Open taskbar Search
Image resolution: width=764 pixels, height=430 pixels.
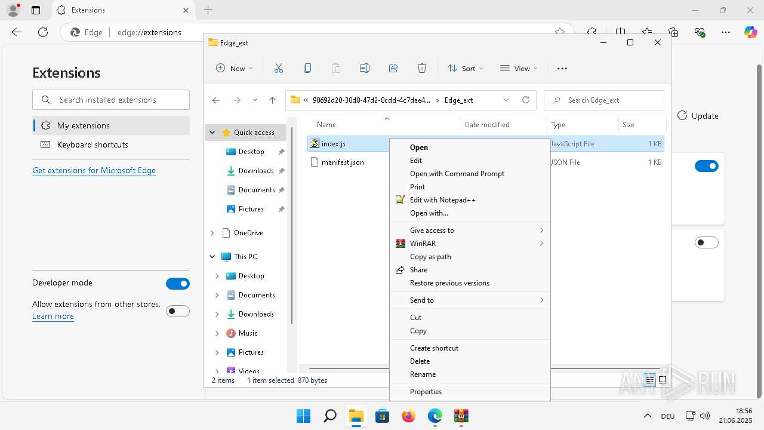[330, 416]
